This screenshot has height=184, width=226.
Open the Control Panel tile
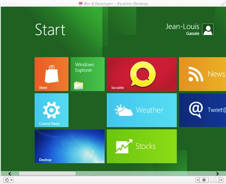point(52,110)
